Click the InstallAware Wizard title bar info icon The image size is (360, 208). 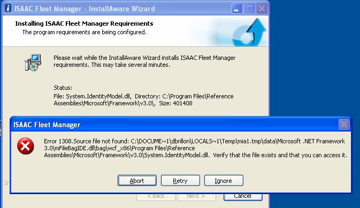click(x=8, y=8)
